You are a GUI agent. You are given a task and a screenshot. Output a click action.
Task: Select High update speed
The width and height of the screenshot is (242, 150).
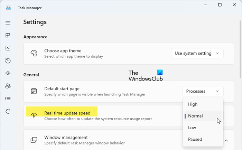click(193, 104)
